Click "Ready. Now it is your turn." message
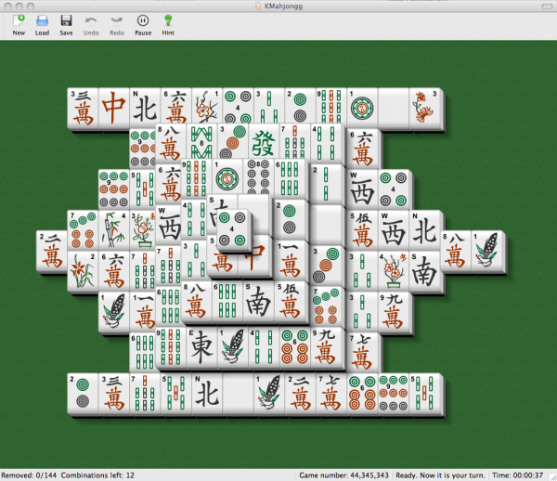Screen dimensions: 557x481 440,475
